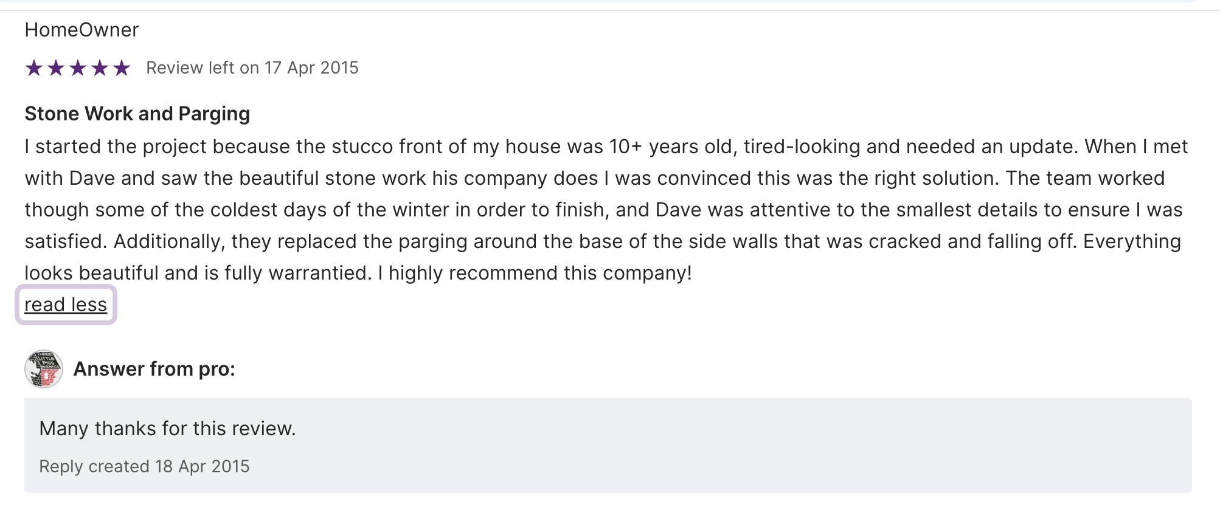This screenshot has width=1220, height=513.
Task: Click the second purple rating star
Action: [x=56, y=68]
